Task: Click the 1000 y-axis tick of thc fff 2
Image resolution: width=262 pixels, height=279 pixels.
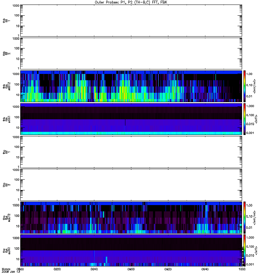Action: coord(16,170)
